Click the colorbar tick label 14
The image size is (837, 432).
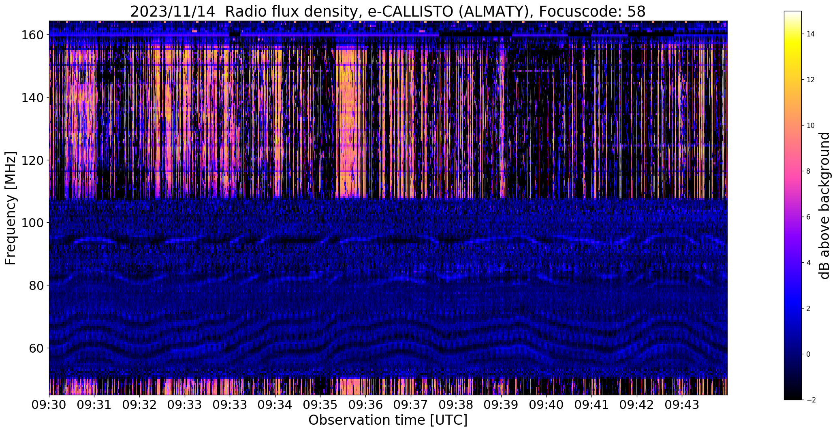811,34
